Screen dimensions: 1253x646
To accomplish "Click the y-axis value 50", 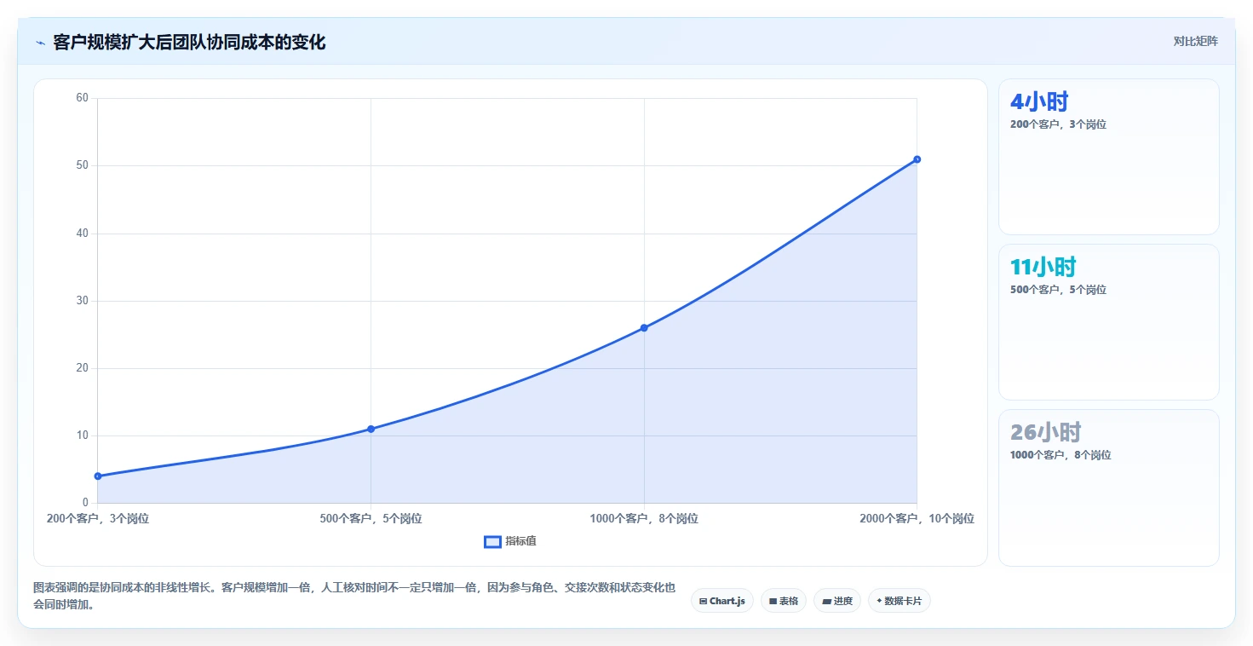I will point(83,165).
